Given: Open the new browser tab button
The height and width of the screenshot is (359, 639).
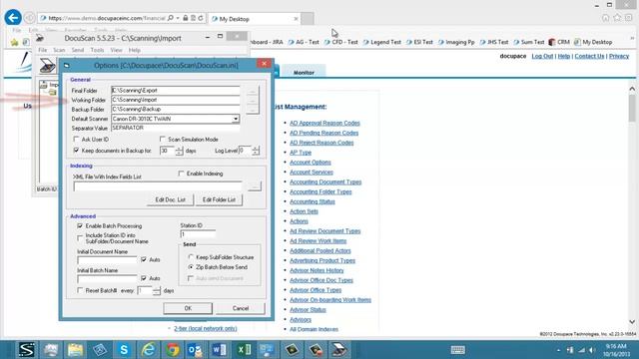Looking at the screenshot, I should (308, 19).
